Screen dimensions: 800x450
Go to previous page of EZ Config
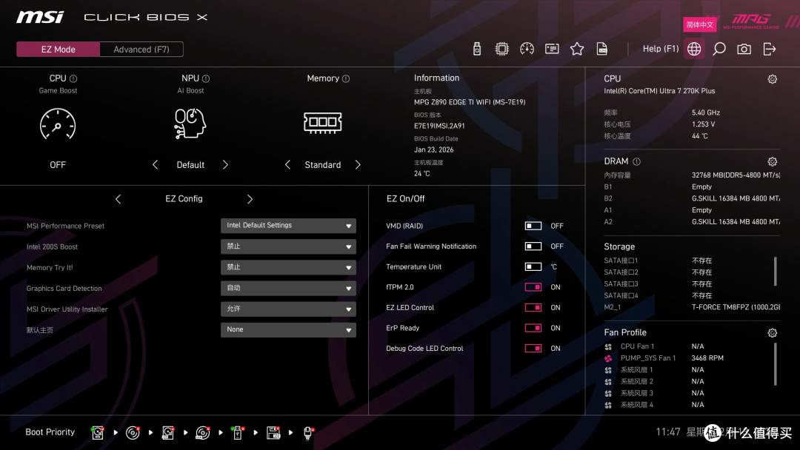[118, 199]
